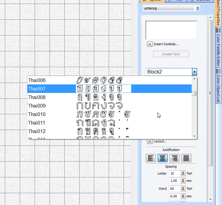Click properties panel scroll down arrow

point(210,200)
